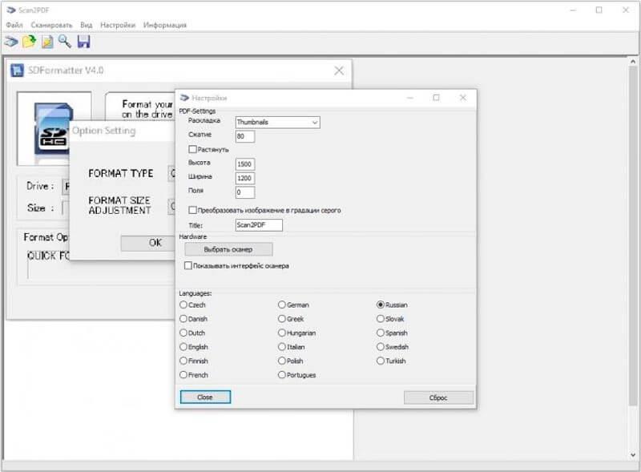Select Polish language
The width and height of the screenshot is (641, 472).
[x=282, y=361]
